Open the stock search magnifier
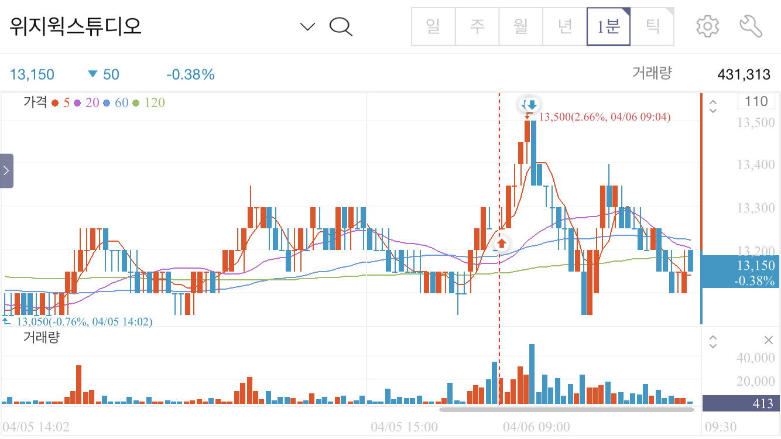The width and height of the screenshot is (781, 439). (x=340, y=26)
